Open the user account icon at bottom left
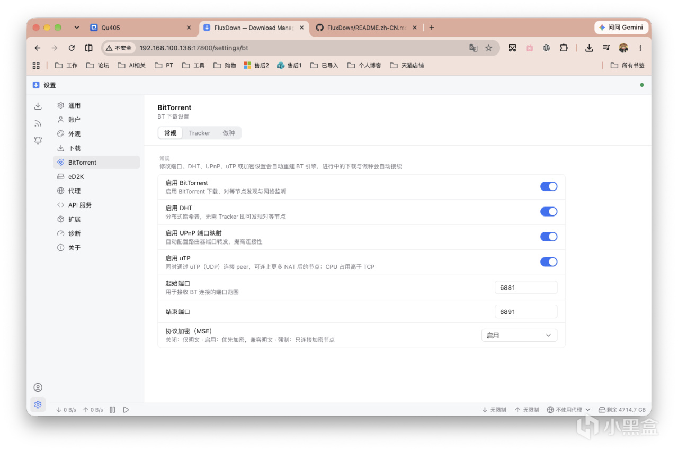Screen dimensions: 678x451 (x=38, y=387)
